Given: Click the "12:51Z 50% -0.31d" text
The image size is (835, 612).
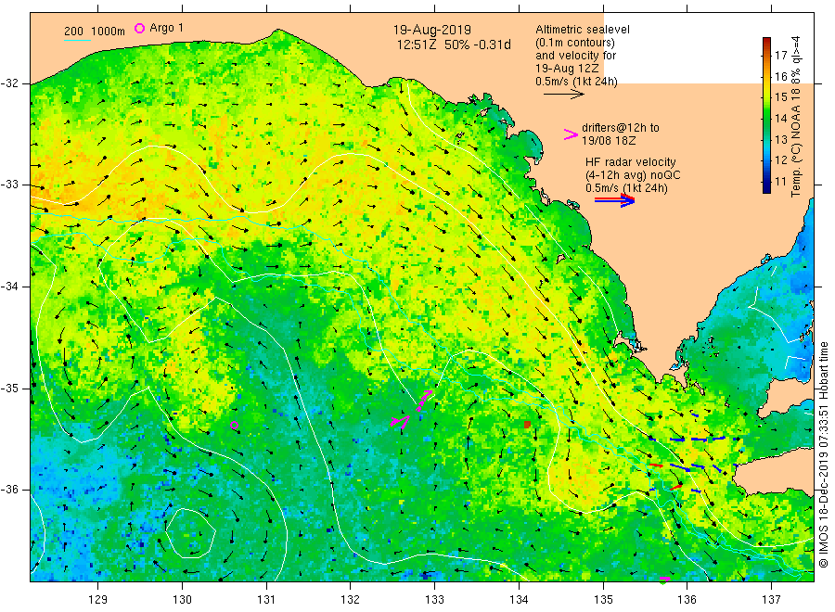Looking at the screenshot, I should pyautogui.click(x=453, y=45).
